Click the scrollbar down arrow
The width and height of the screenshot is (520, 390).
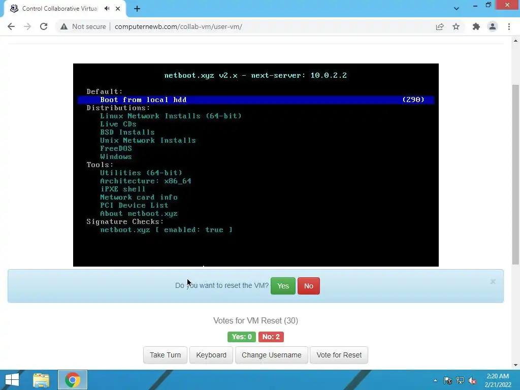click(515, 365)
